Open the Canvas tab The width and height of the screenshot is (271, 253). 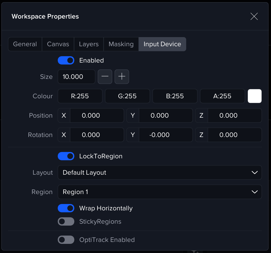(x=58, y=44)
